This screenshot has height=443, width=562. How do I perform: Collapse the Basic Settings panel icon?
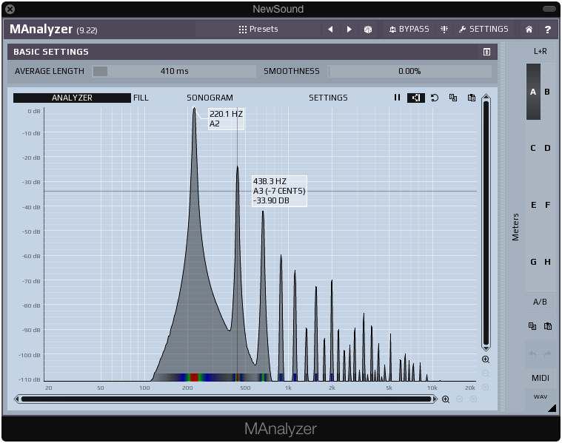(486, 52)
